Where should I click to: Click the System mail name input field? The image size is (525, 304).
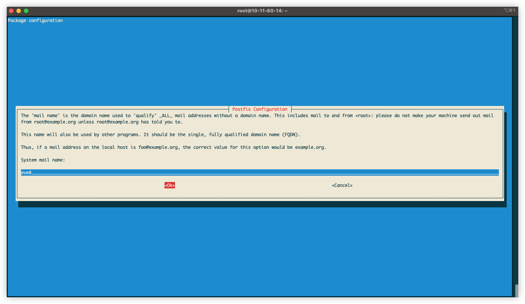[x=260, y=173]
